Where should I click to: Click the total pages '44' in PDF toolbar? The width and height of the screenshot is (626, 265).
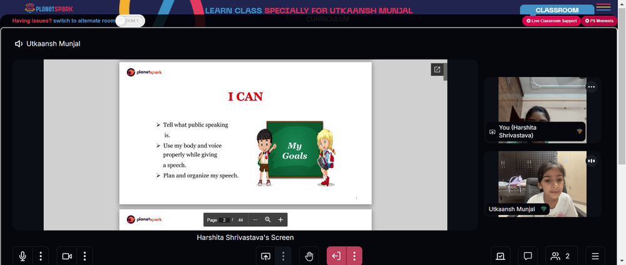pyautogui.click(x=240, y=220)
